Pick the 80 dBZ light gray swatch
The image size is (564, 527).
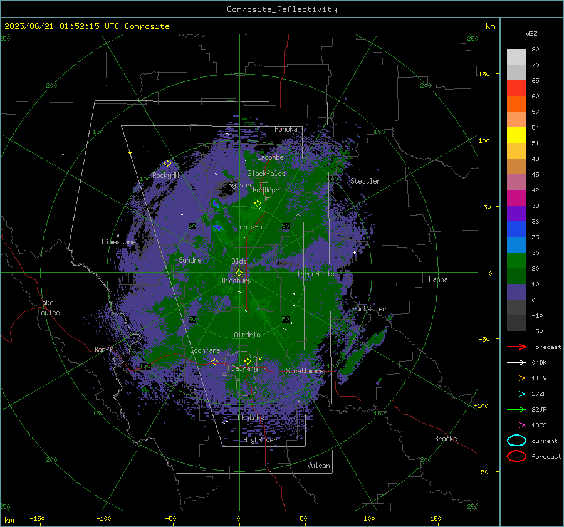(x=516, y=56)
